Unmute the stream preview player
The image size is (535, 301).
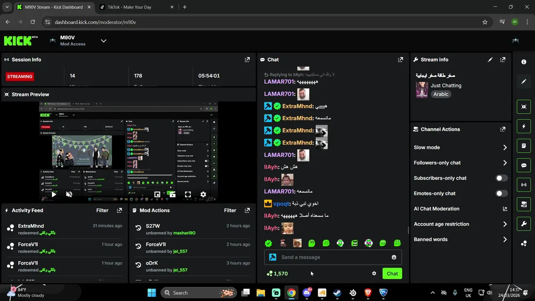point(69,194)
